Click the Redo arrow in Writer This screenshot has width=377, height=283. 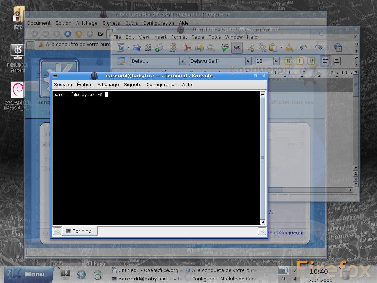click(x=319, y=48)
